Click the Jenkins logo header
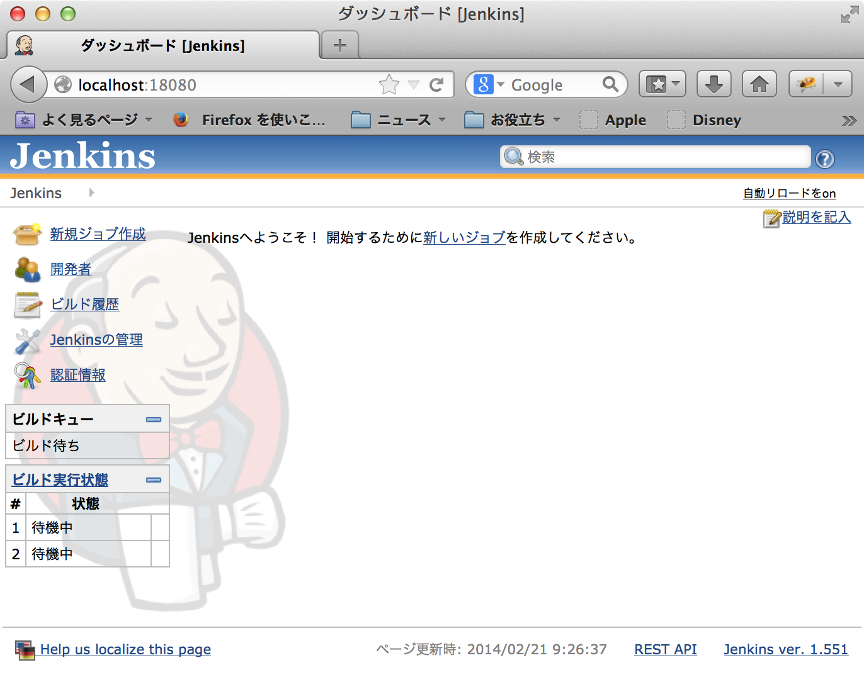The height and width of the screenshot is (687, 864). (x=82, y=156)
